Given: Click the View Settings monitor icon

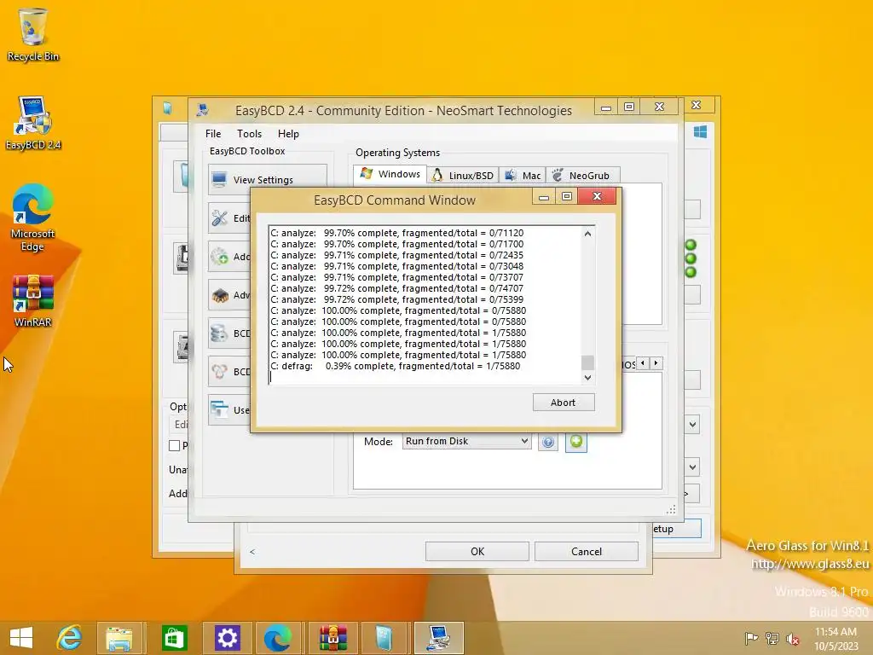Looking at the screenshot, I should click(x=219, y=179).
